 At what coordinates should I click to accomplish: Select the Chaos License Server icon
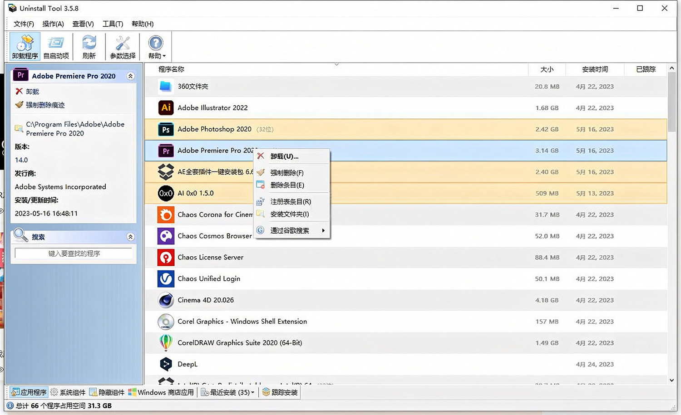pos(166,257)
